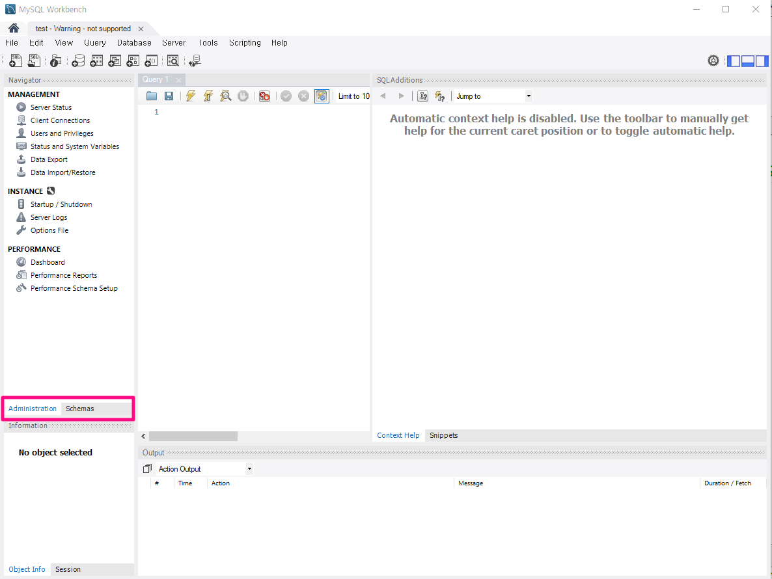The image size is (772, 579).
Task: Switch to the Snippets tab
Action: click(x=443, y=435)
